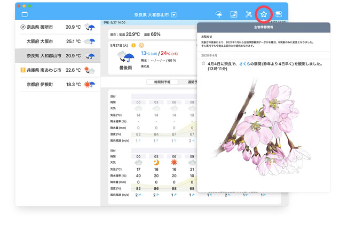Toggle the sidebar panel icon
This screenshot has width=340, height=226.
coord(24,14)
